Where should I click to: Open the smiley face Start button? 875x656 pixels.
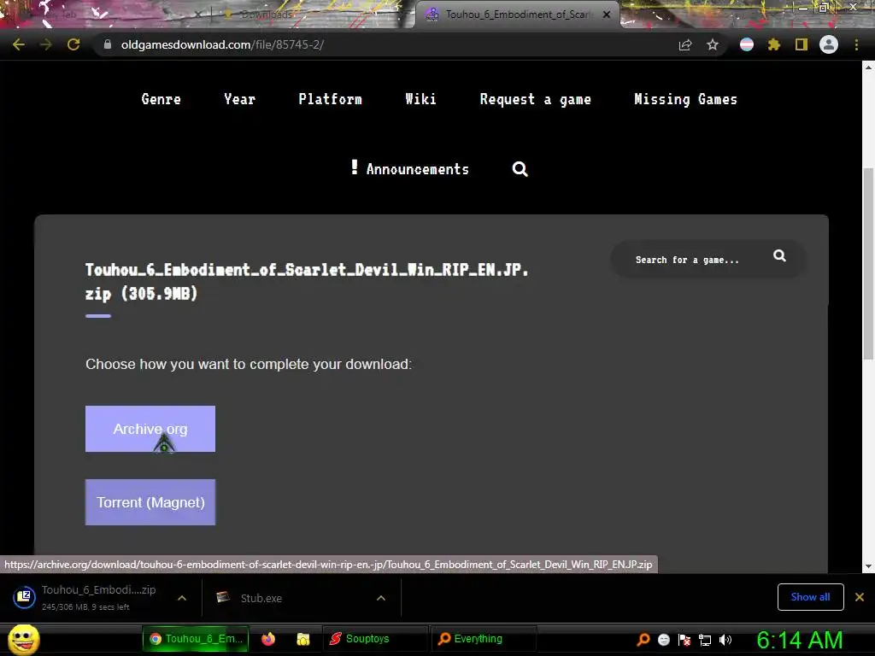23,639
